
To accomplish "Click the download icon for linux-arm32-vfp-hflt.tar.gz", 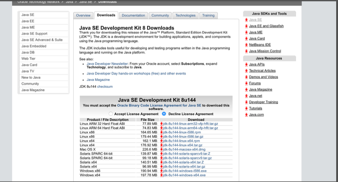I will (162, 124).
